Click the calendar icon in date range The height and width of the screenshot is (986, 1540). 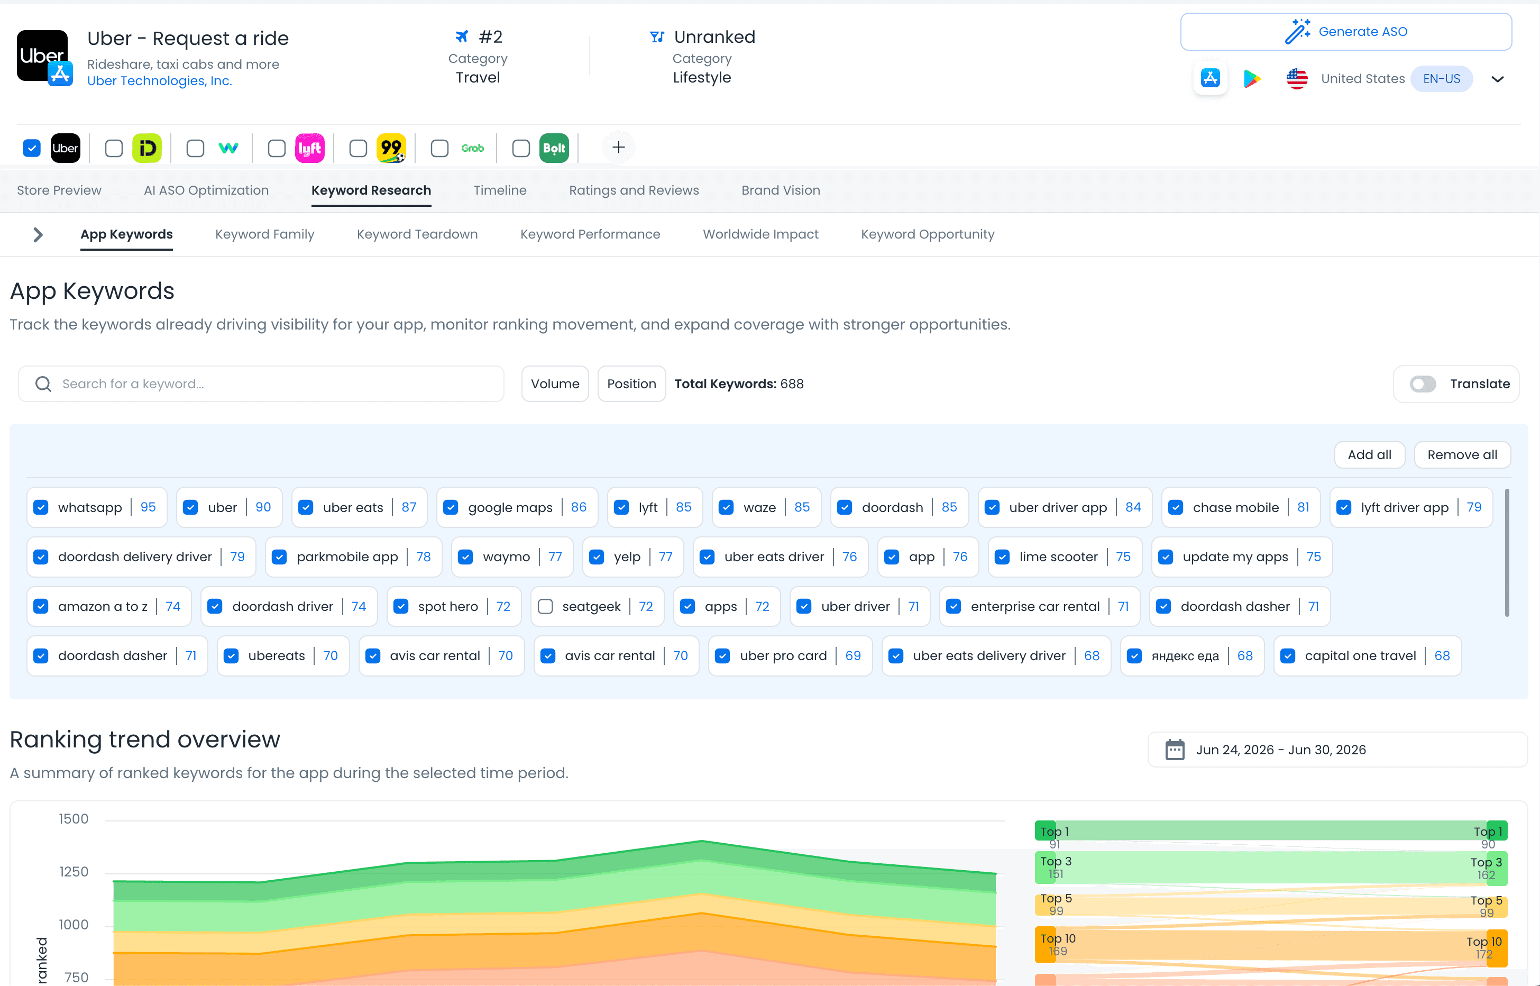(1175, 750)
